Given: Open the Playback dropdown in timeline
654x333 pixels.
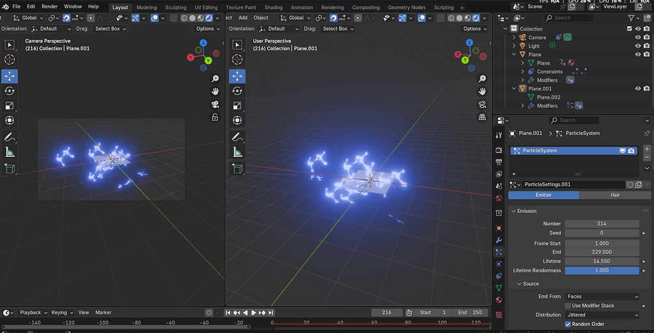Looking at the screenshot, I should 33,313.
